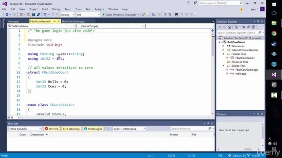Start debugging with the green play arrow

[x=104, y=14]
